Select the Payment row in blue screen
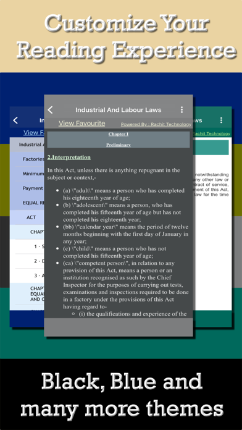Viewport: 242px width, 430px height. point(27,188)
